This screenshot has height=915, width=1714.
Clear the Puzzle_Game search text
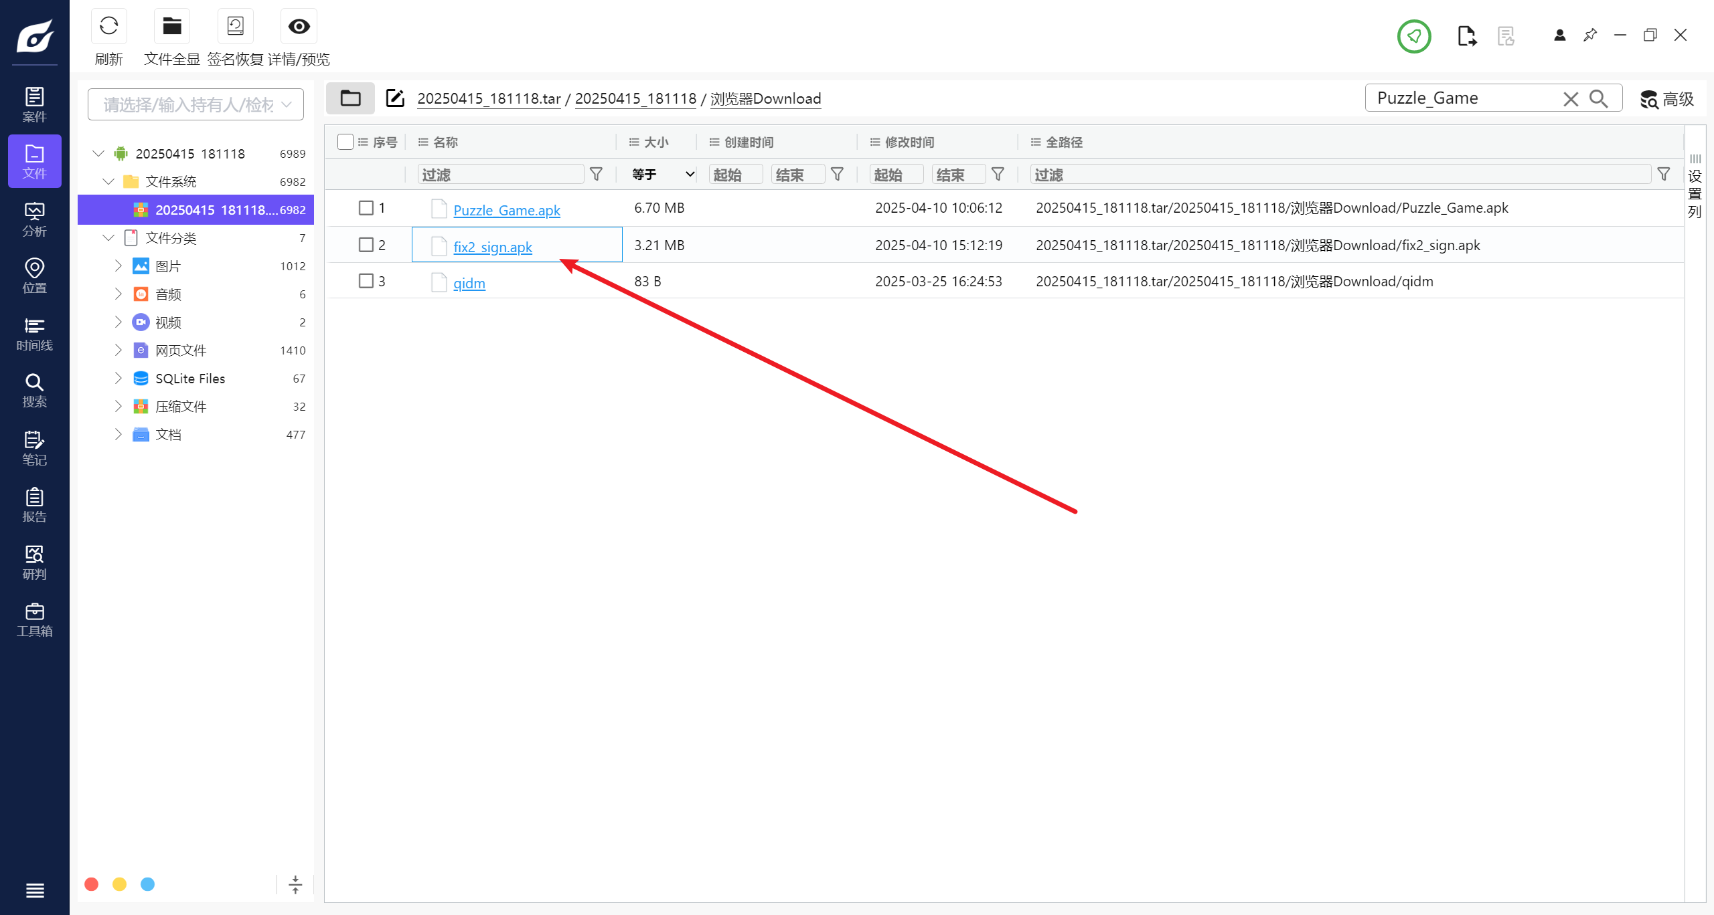click(x=1571, y=99)
